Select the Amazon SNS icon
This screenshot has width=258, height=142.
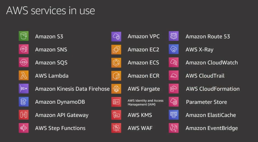coord(23,49)
